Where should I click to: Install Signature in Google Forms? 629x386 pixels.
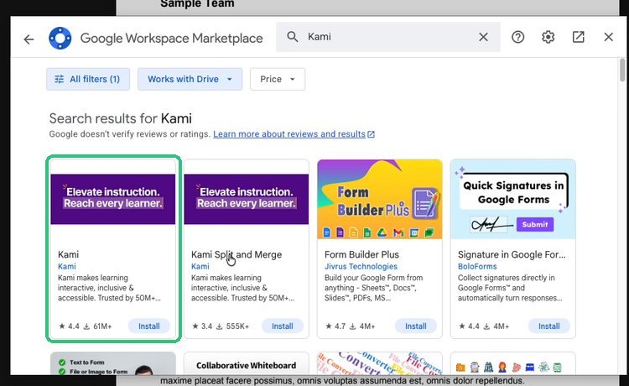548,326
